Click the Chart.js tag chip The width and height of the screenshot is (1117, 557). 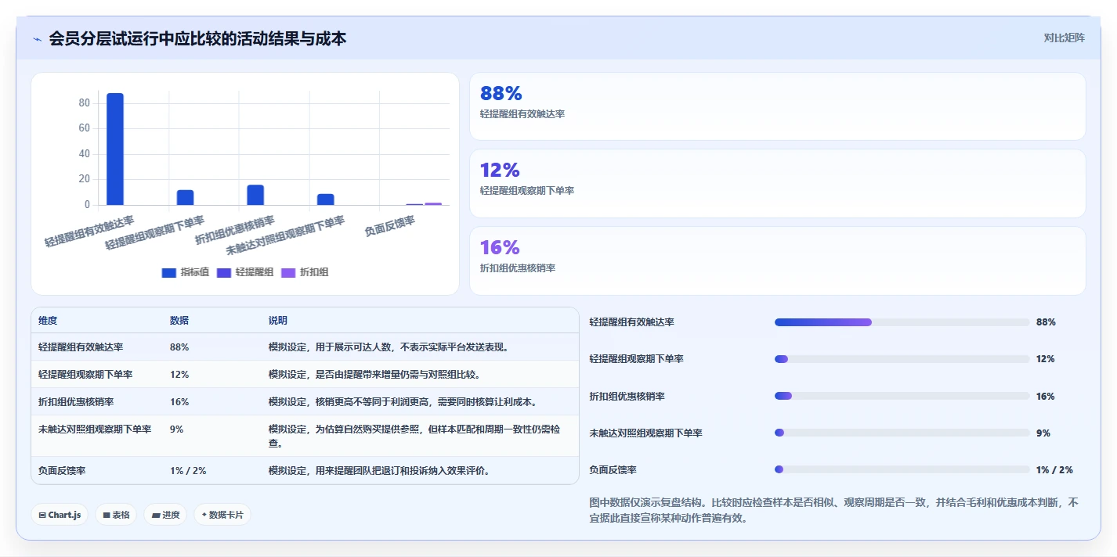(x=60, y=515)
